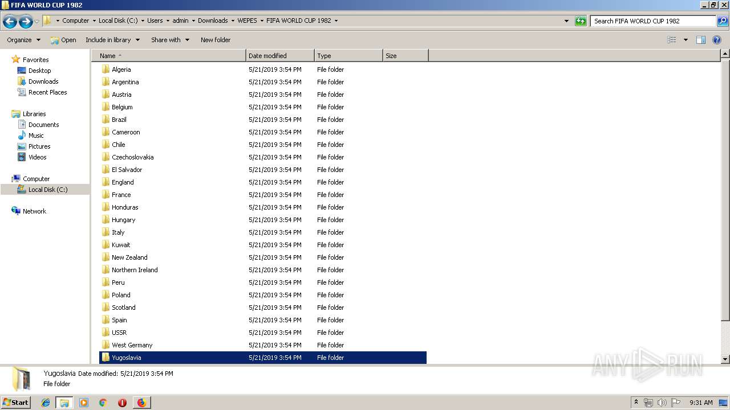
Task: Select Computer in navigation pane
Action: 36,179
